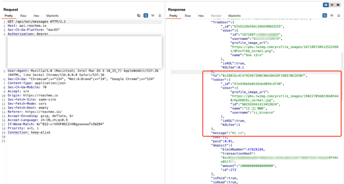Switch Request view to Raw tab

coord(23,16)
